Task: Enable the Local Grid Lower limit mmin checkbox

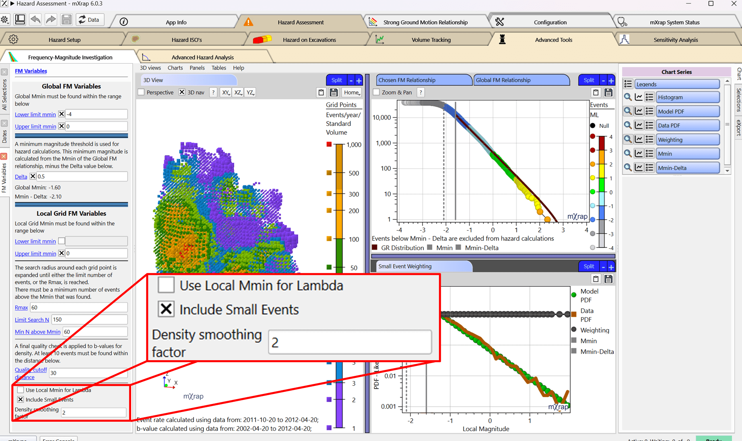Action: click(62, 241)
